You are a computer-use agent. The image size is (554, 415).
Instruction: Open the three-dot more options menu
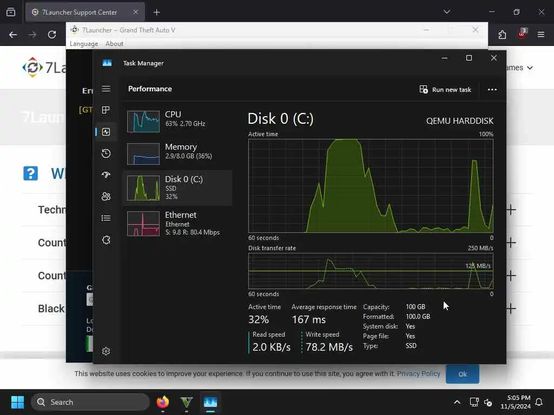pyautogui.click(x=492, y=90)
